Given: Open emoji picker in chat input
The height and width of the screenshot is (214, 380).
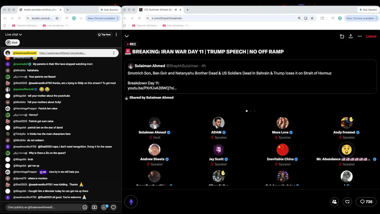Looking at the screenshot, I should (85, 207).
